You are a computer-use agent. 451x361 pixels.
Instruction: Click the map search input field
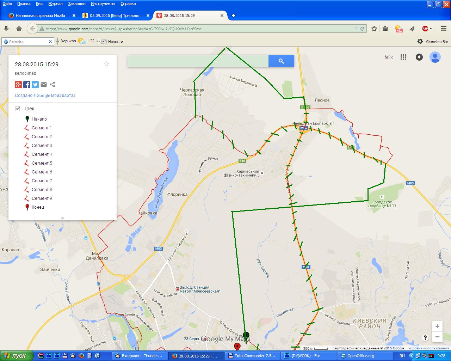[x=198, y=61]
